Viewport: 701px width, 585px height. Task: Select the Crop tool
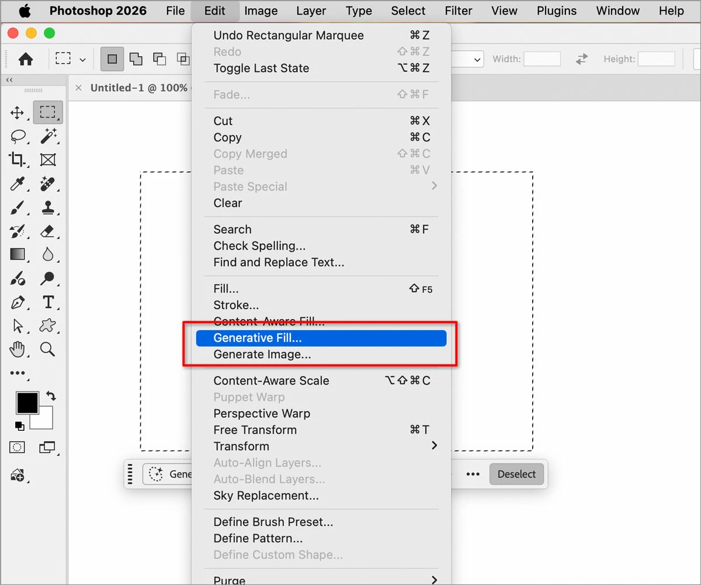(x=18, y=160)
